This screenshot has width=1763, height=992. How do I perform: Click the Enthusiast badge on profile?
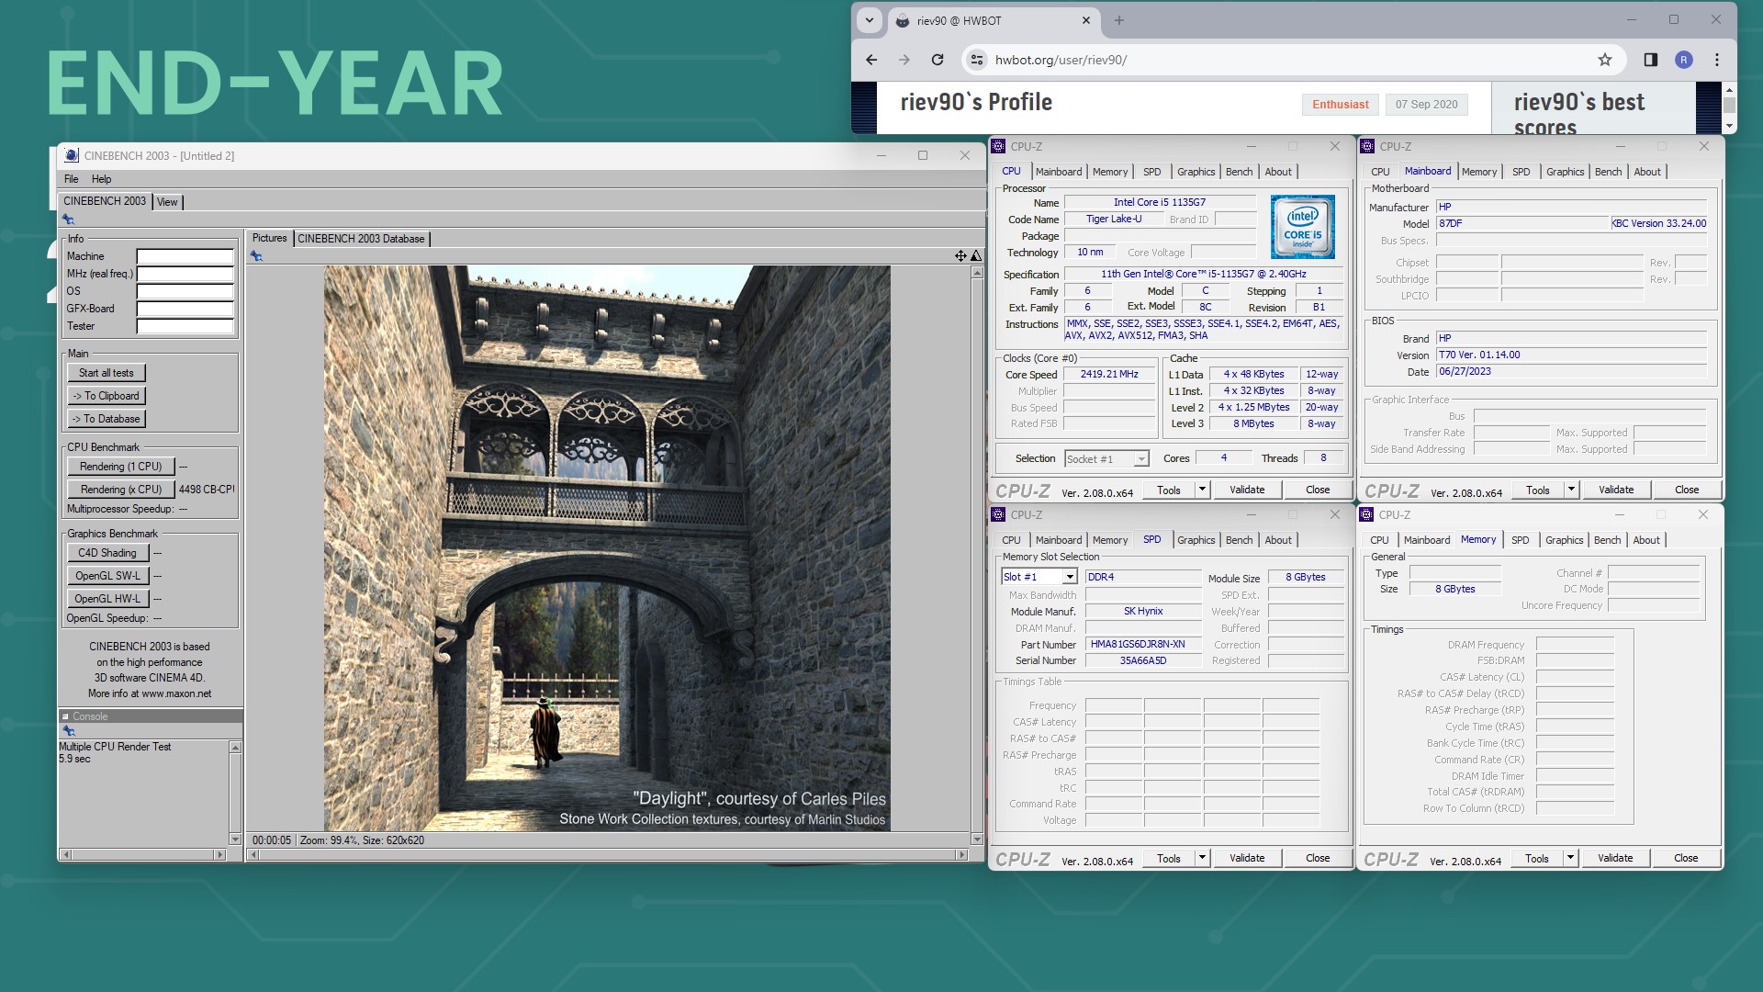point(1340,105)
